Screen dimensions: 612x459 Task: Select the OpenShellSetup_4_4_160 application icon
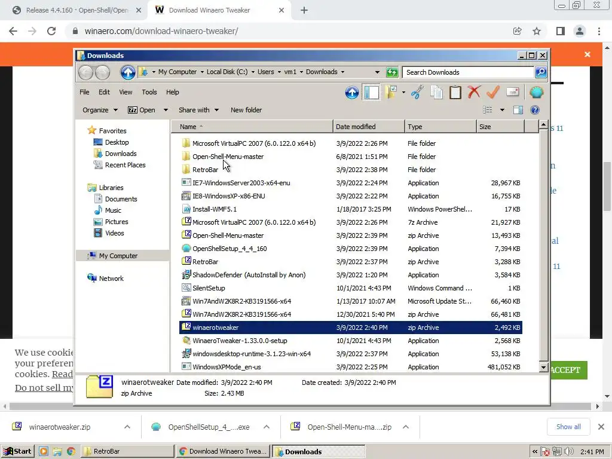coord(186,248)
